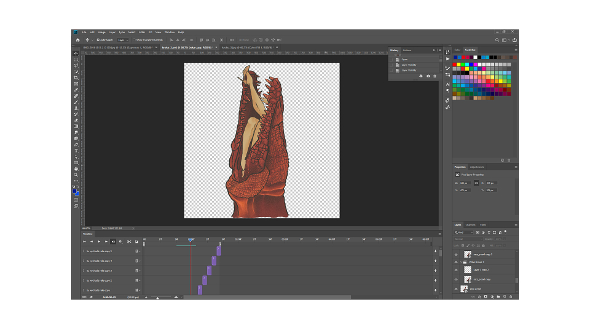The width and height of the screenshot is (590, 332).
Task: Open the Window menu
Action: point(170,33)
